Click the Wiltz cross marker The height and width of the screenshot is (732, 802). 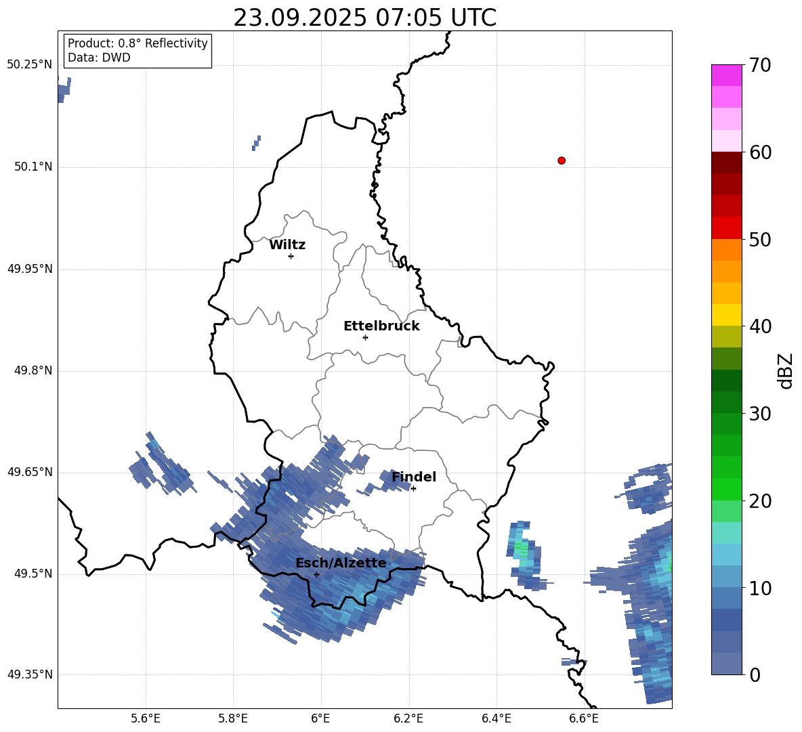click(291, 256)
